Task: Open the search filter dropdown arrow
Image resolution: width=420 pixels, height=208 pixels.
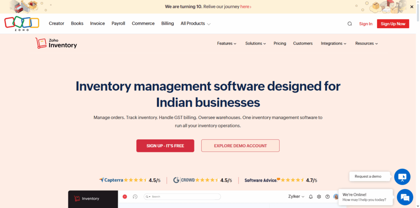Action: point(150,197)
